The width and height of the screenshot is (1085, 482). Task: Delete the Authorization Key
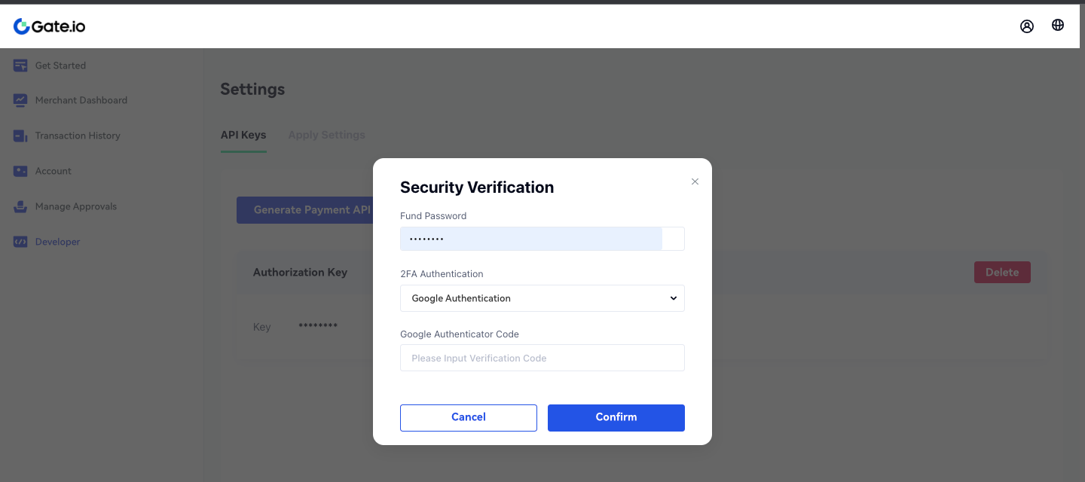coord(1001,273)
